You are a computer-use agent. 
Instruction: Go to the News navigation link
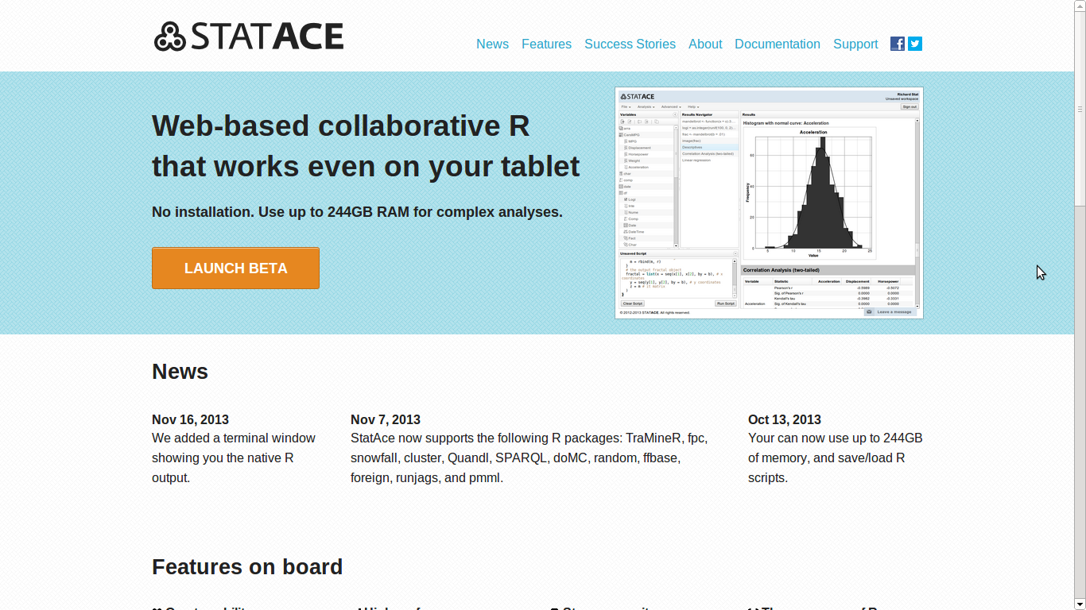point(492,44)
